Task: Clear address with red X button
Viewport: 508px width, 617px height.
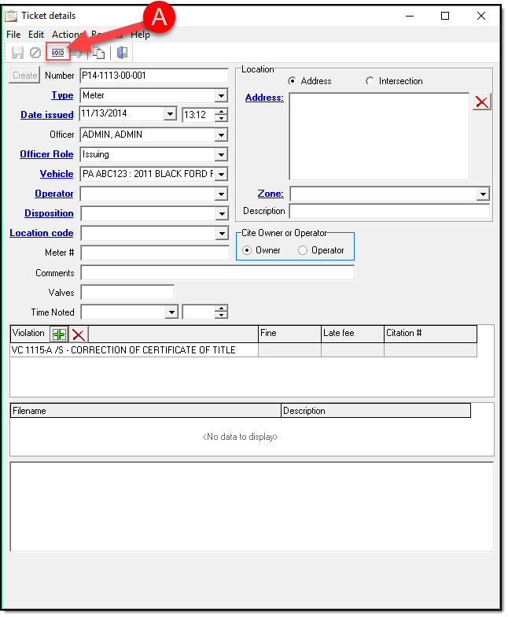Action: point(481,102)
